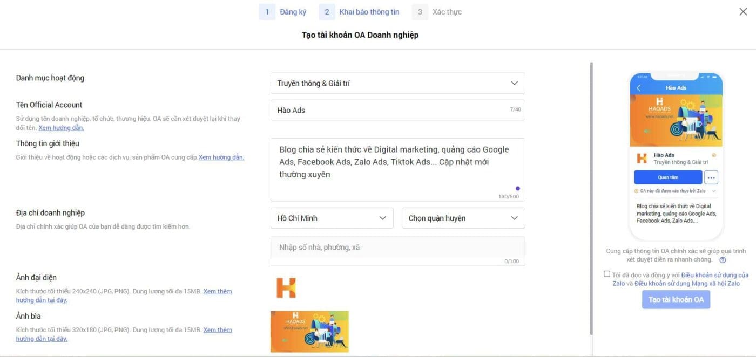Click the purple dot in introduction textarea
This screenshot has height=357, width=756.
[x=518, y=189]
